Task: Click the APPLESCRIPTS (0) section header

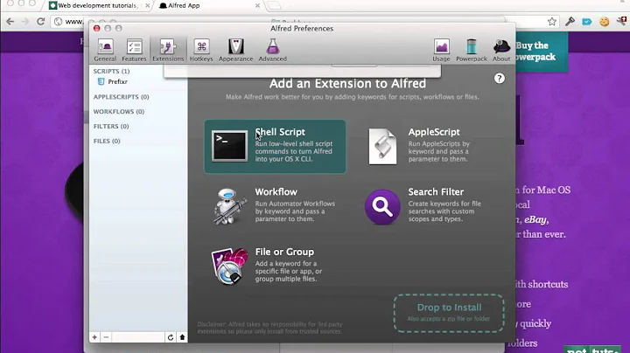Action: (x=121, y=97)
